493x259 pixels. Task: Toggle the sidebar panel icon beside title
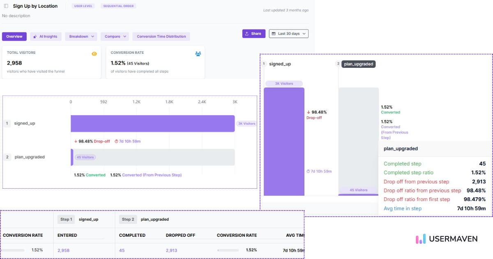(x=6, y=6)
